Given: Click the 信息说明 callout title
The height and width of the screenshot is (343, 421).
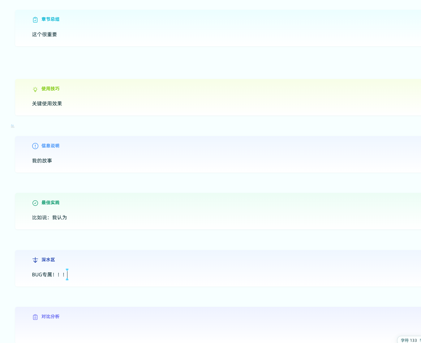Looking at the screenshot, I should point(50,146).
